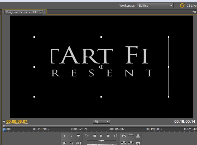Image resolution: width=197 pixels, height=145 pixels.
Task: Open the output display mode menu
Action: [138, 136]
